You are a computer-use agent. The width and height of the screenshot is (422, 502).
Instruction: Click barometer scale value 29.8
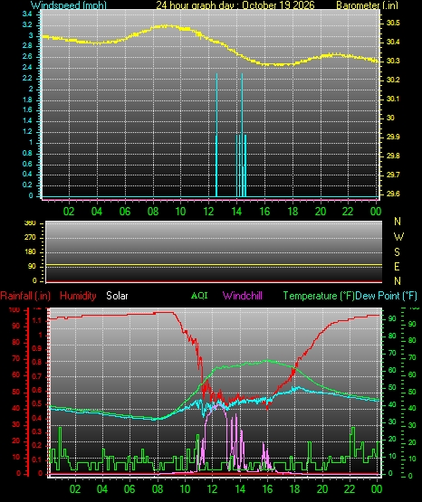(393, 156)
